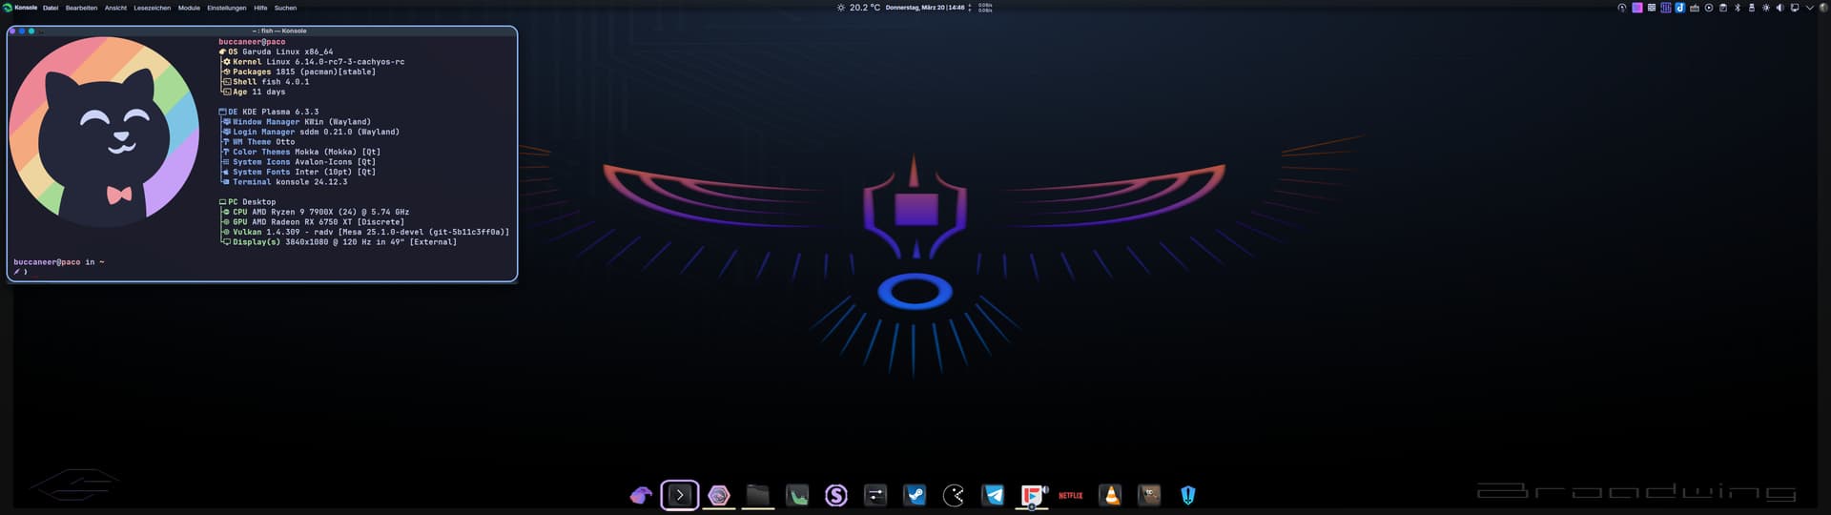Click the 'Packages 1815 (pacman)[stable]' line
The image size is (1831, 515).
coord(299,72)
